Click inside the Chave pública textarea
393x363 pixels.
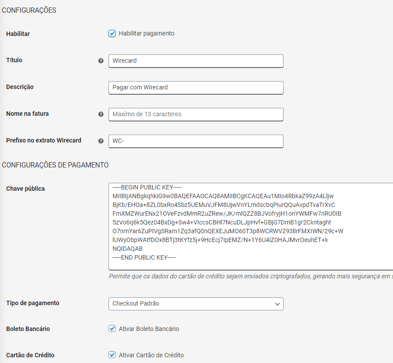click(251, 226)
